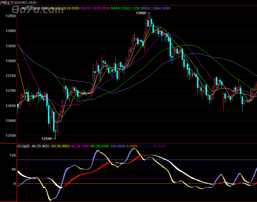Click the purple 20.0000 level label

coord(160,146)
